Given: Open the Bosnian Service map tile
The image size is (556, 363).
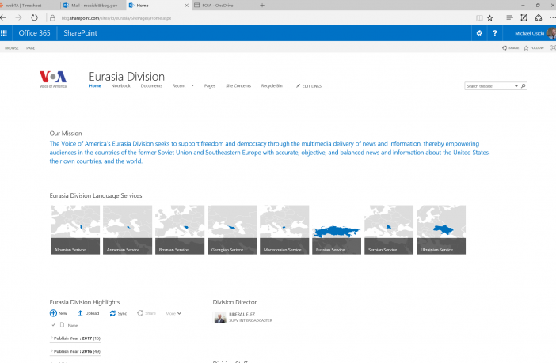Looking at the screenshot, I should pyautogui.click(x=180, y=229).
